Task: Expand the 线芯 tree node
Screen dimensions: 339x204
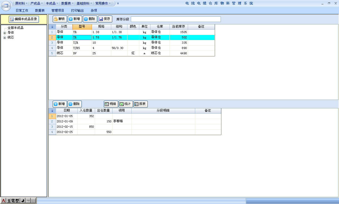Action: point(5,38)
